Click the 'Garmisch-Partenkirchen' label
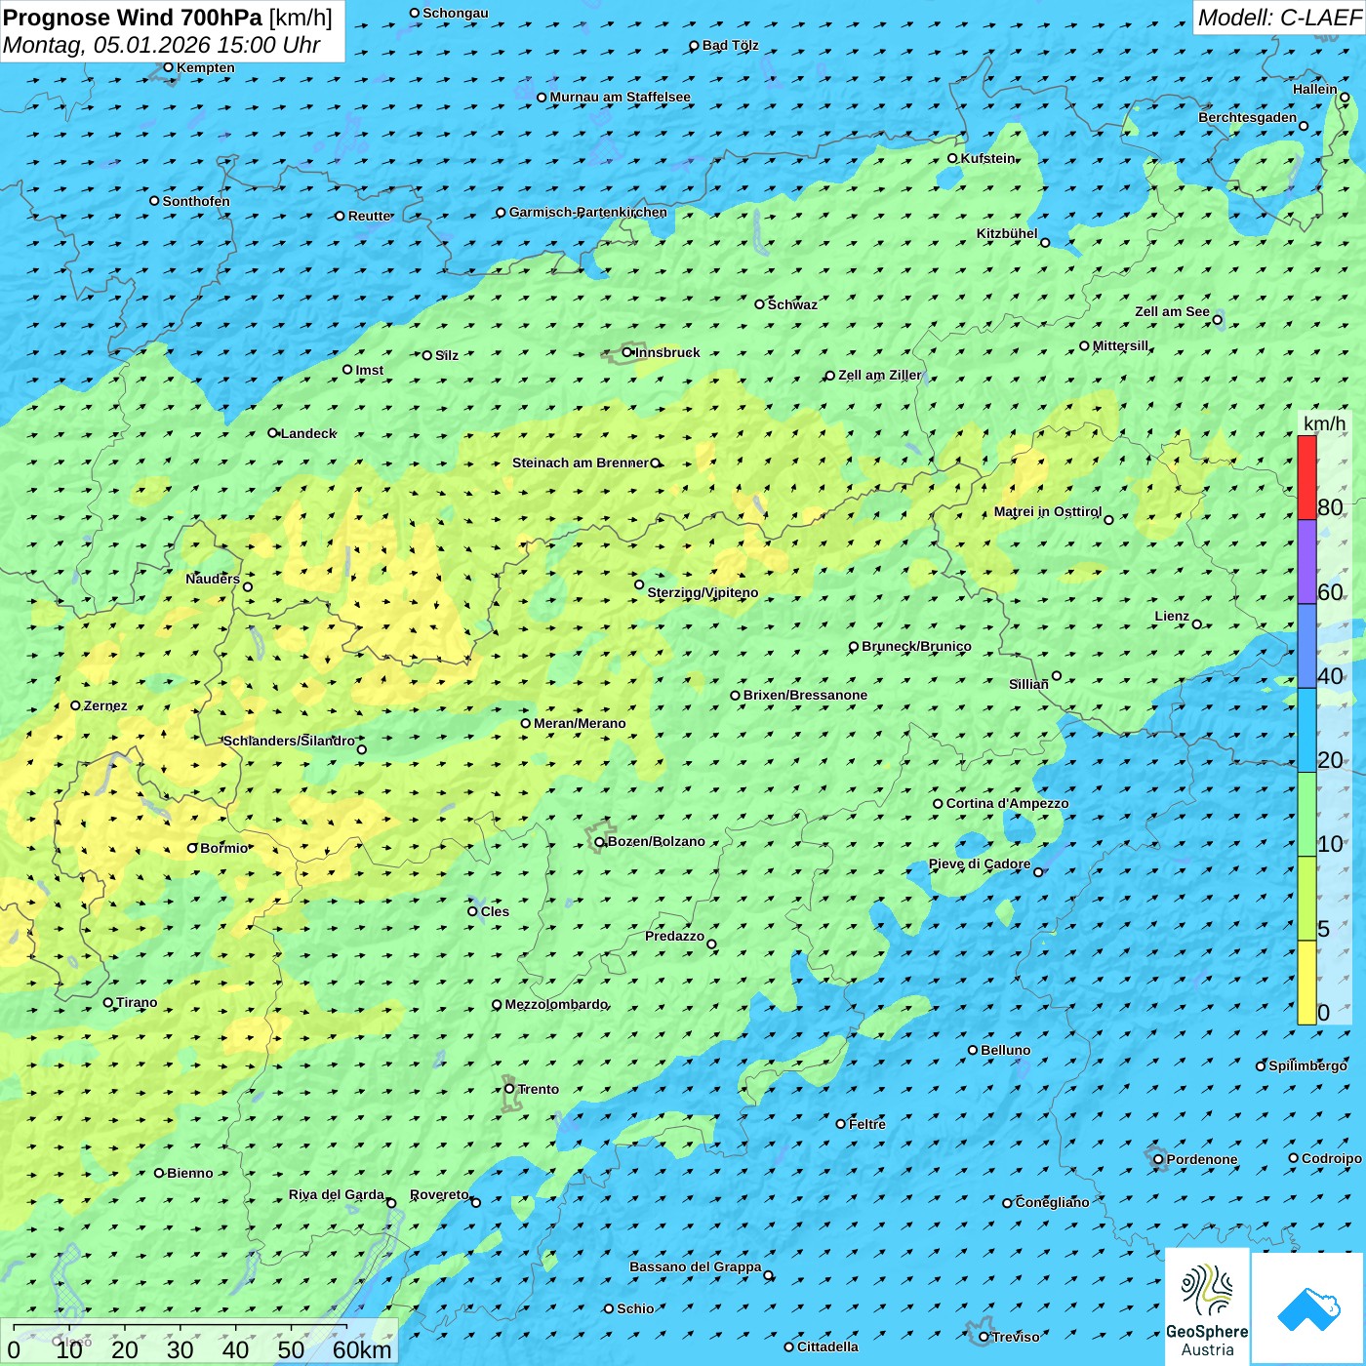Viewport: 1366px width, 1366px height. coord(588,212)
